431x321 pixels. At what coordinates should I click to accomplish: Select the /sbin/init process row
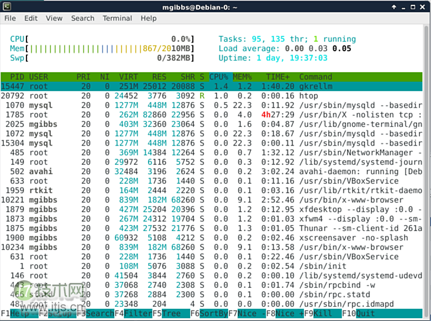(x=212, y=266)
